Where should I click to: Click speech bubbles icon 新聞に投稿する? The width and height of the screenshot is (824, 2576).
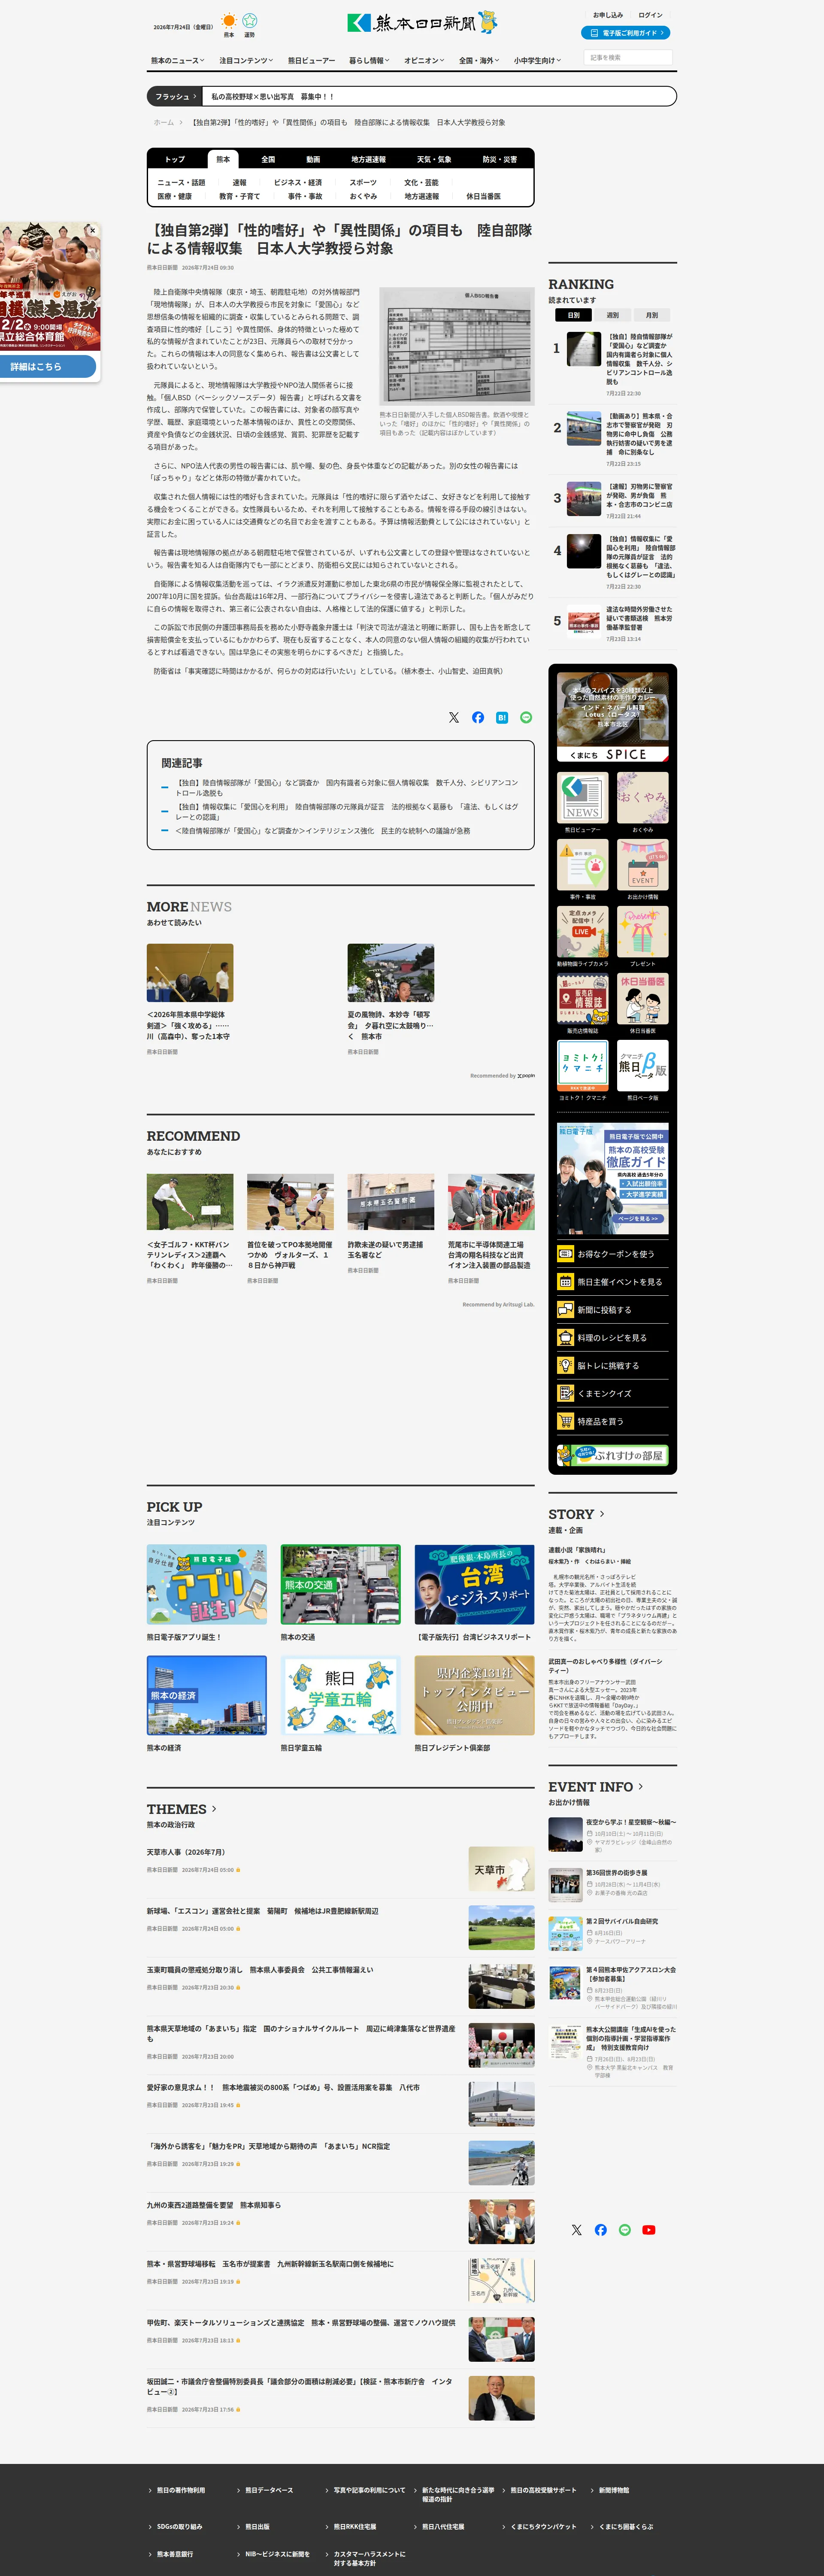point(566,1310)
